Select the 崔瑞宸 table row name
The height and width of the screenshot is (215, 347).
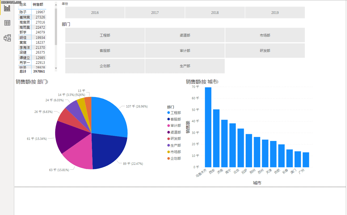(x=25, y=17)
